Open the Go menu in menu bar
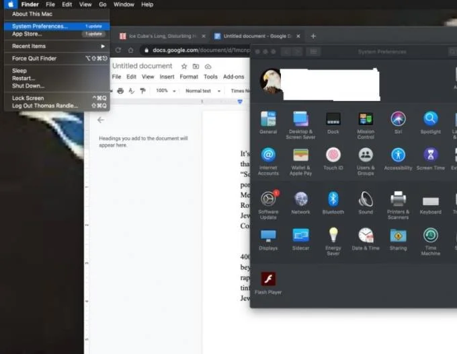 click(102, 5)
